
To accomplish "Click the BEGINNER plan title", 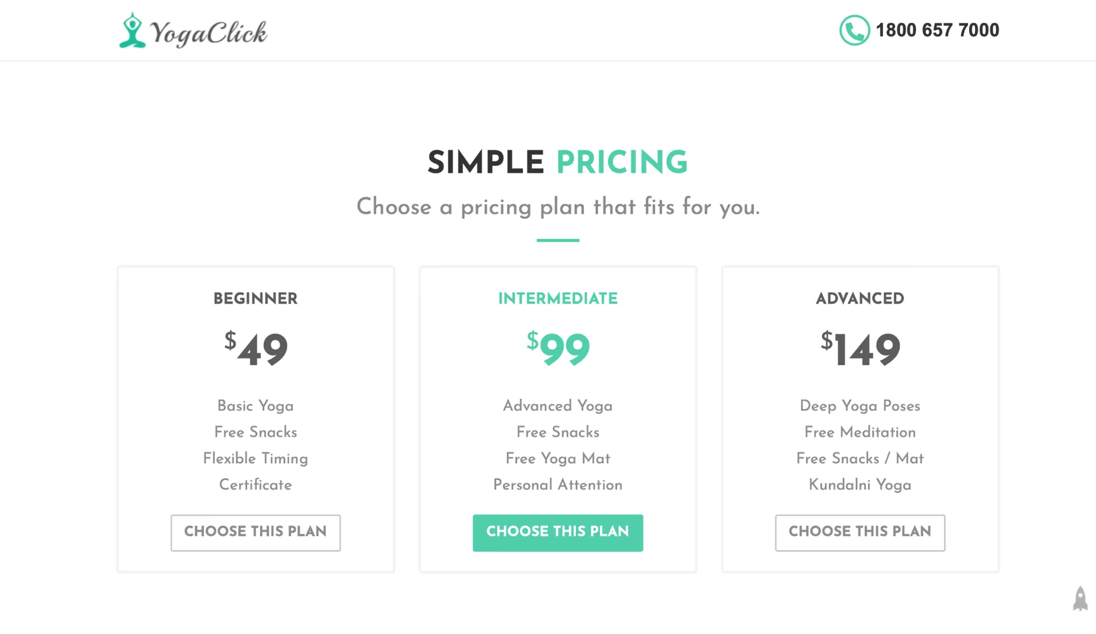I will pos(256,298).
